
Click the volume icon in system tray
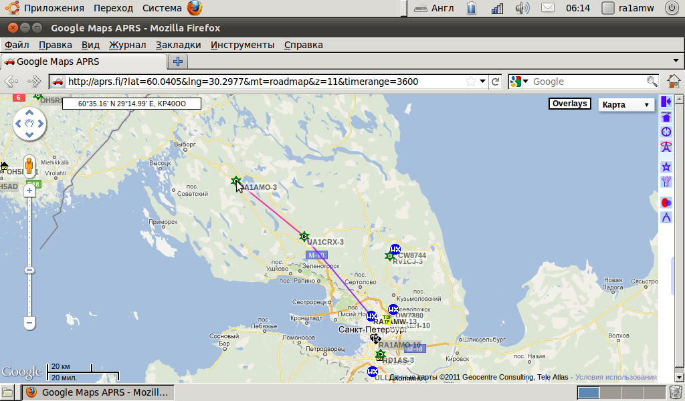click(522, 9)
